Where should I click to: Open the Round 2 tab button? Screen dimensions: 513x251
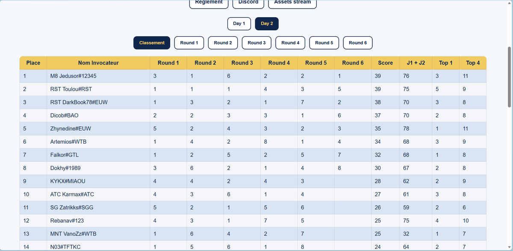pos(223,43)
